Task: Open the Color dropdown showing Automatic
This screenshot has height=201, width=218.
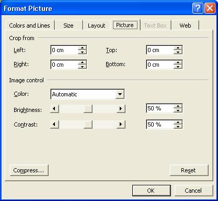Action: [120, 94]
